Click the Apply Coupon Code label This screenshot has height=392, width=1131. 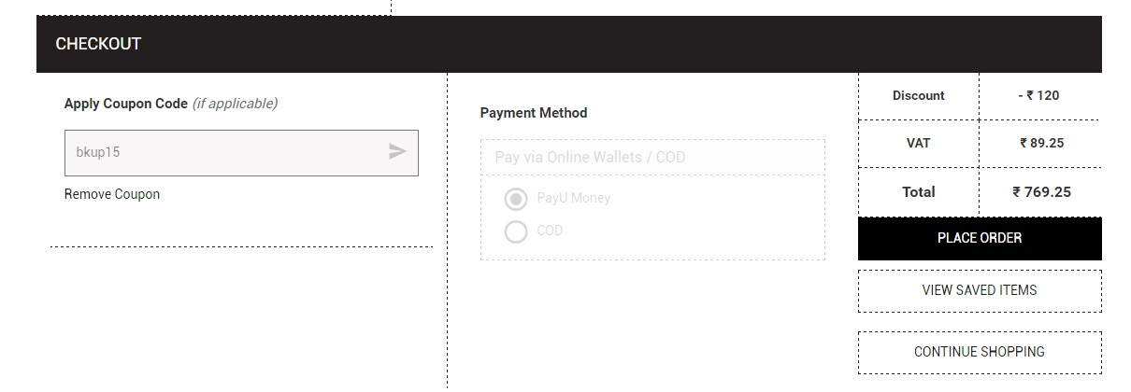coord(126,104)
